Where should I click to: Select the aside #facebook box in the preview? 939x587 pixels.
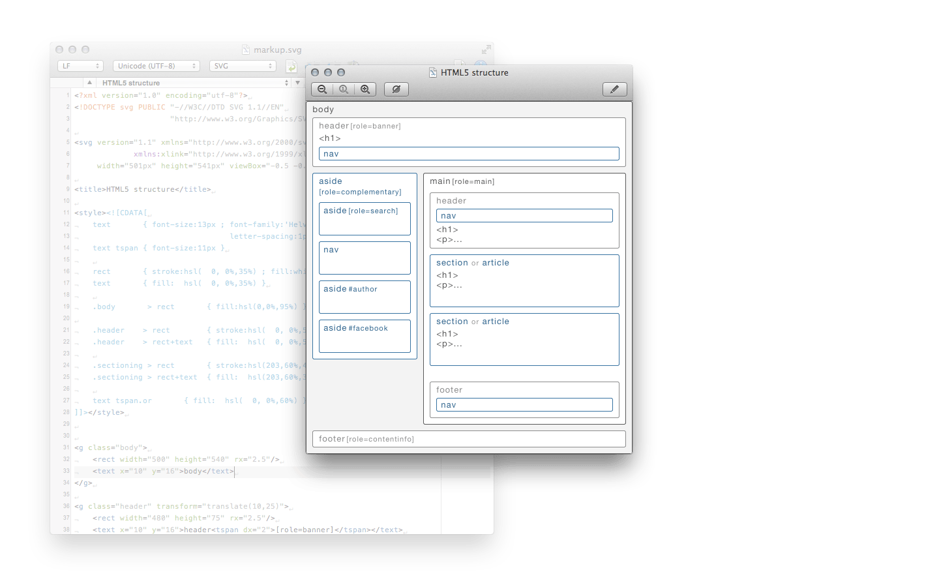364,336
